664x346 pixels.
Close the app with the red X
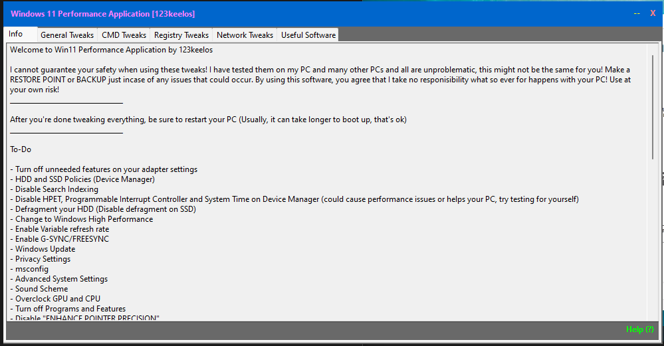tap(653, 13)
